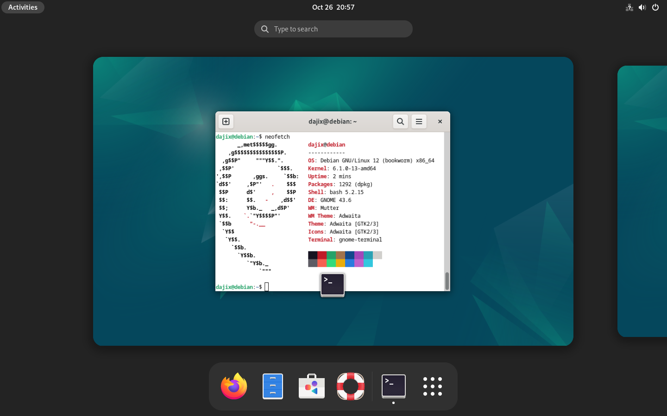
Task: Open the terminal search function
Action: pyautogui.click(x=400, y=121)
